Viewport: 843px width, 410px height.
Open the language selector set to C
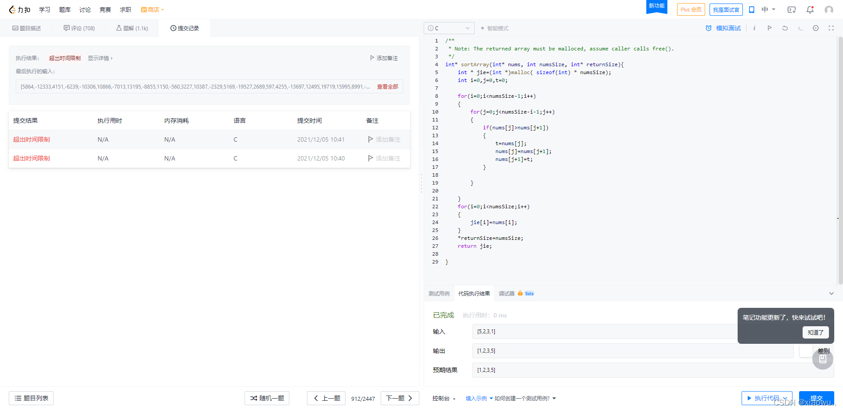449,28
